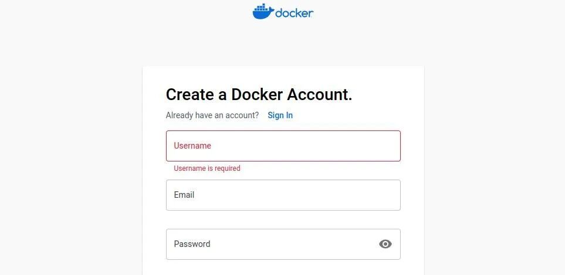Click the Docker whale logo icon

[x=263, y=12]
